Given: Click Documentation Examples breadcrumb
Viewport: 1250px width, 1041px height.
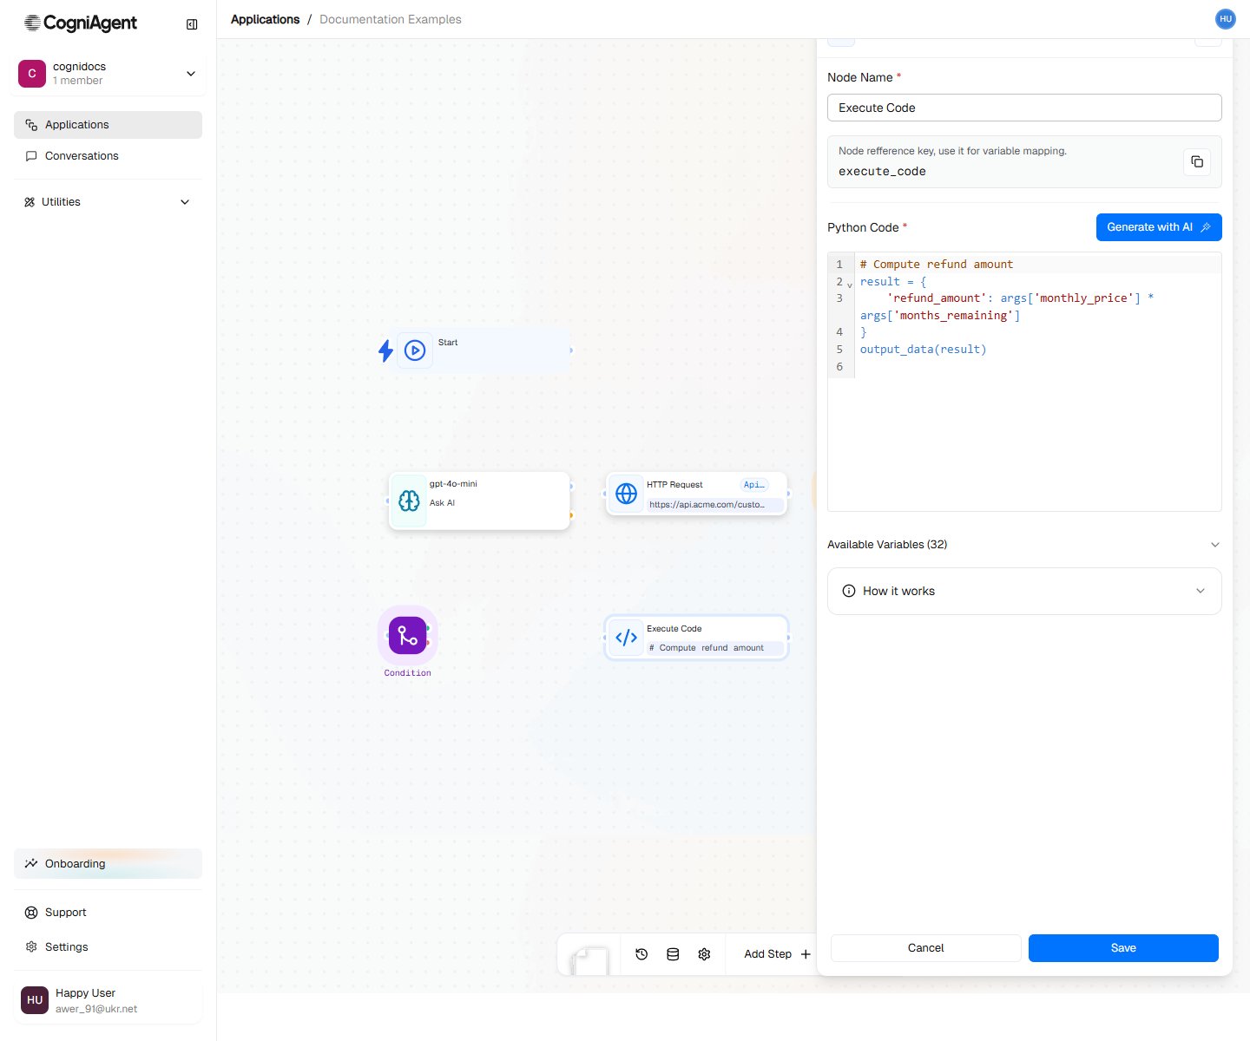Looking at the screenshot, I should pos(391,19).
